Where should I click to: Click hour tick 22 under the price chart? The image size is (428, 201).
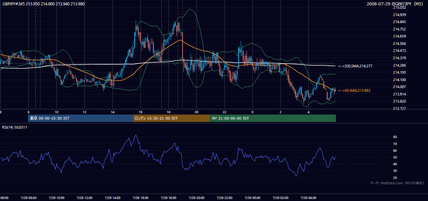tap(224, 112)
